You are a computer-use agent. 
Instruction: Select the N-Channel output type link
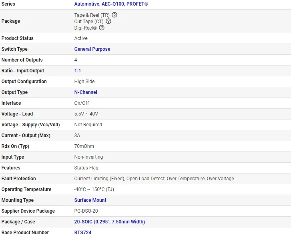86,92
